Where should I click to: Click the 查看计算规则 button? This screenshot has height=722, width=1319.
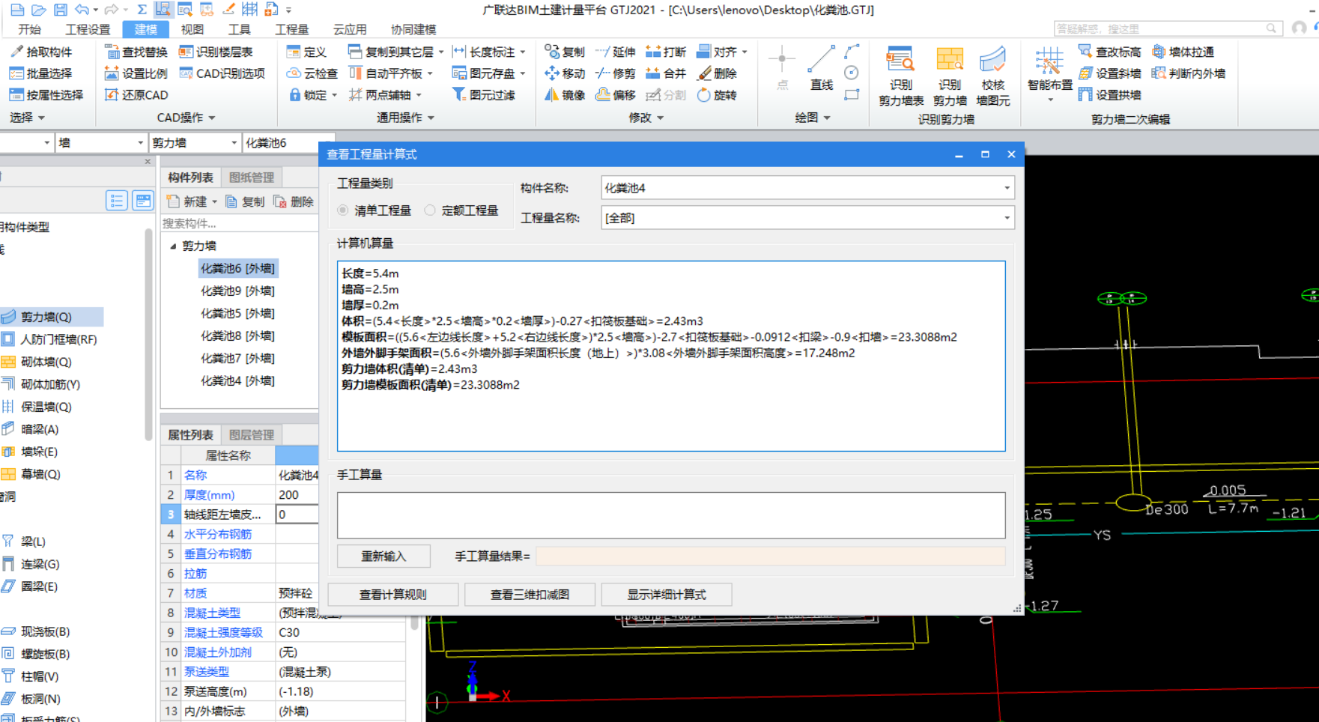(x=393, y=595)
